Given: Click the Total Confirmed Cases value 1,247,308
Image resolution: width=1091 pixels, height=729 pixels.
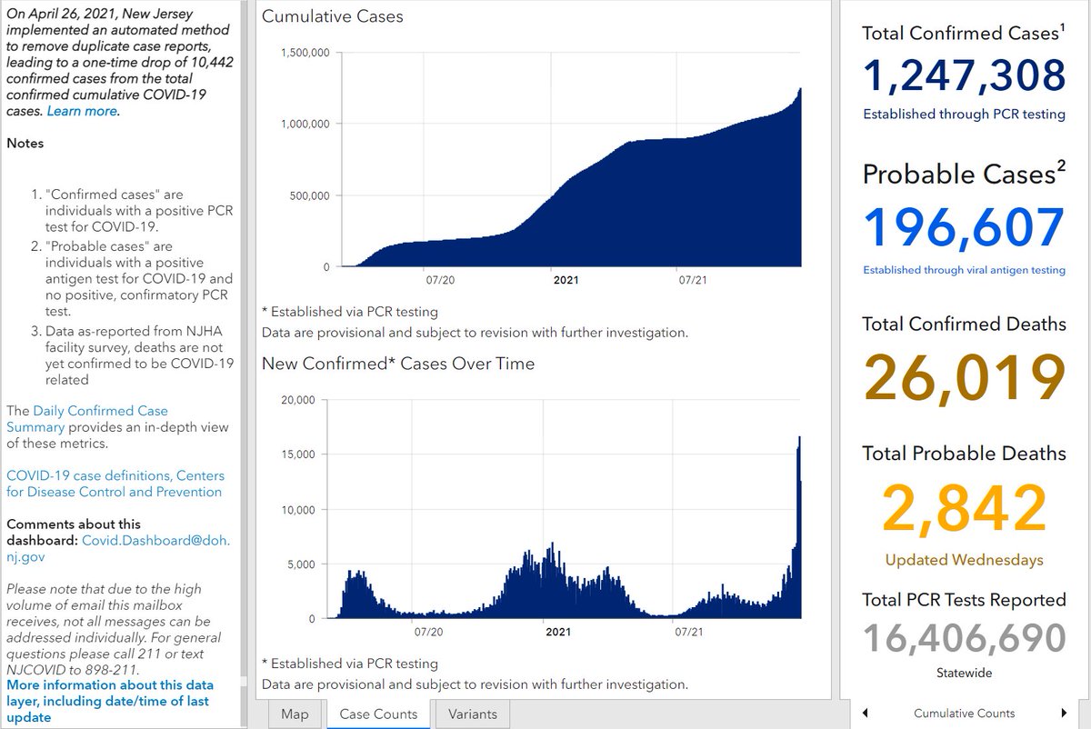Looking at the screenshot, I should 964,76.
